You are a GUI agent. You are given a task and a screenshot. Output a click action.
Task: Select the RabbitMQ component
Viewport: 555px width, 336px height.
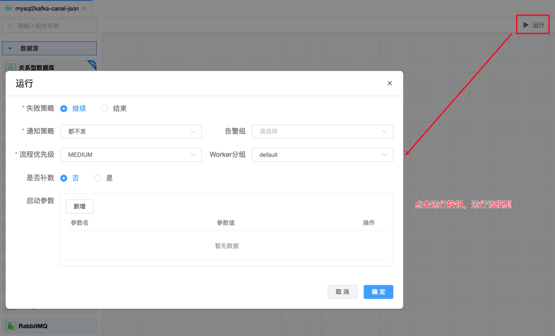(50, 326)
